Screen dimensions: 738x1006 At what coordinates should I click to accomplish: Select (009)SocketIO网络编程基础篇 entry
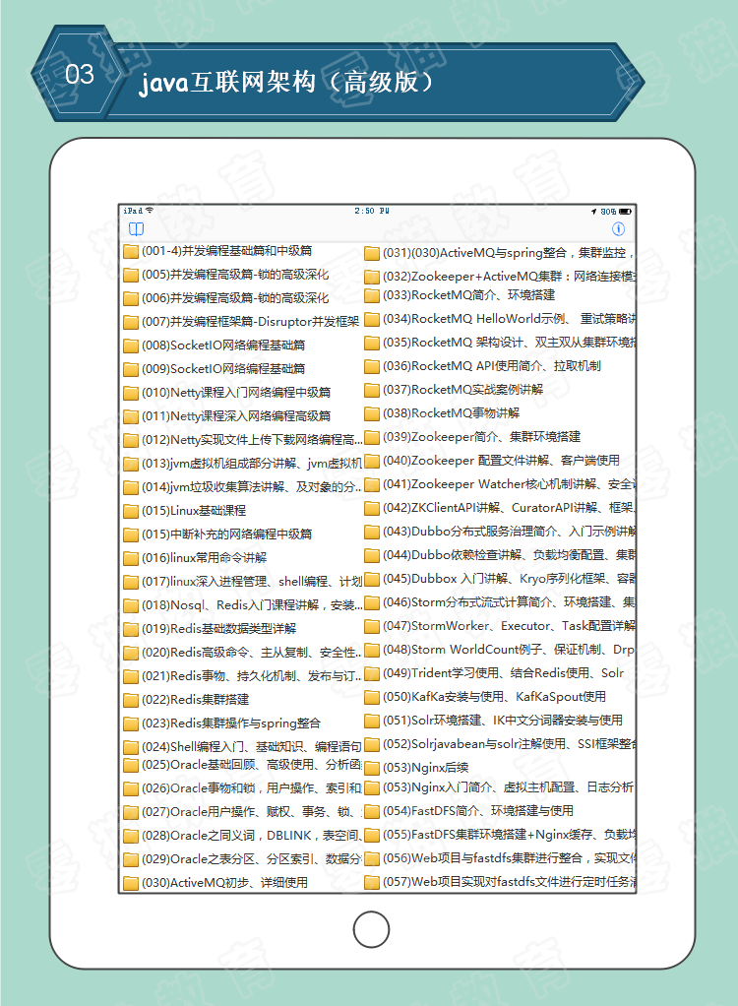(223, 369)
